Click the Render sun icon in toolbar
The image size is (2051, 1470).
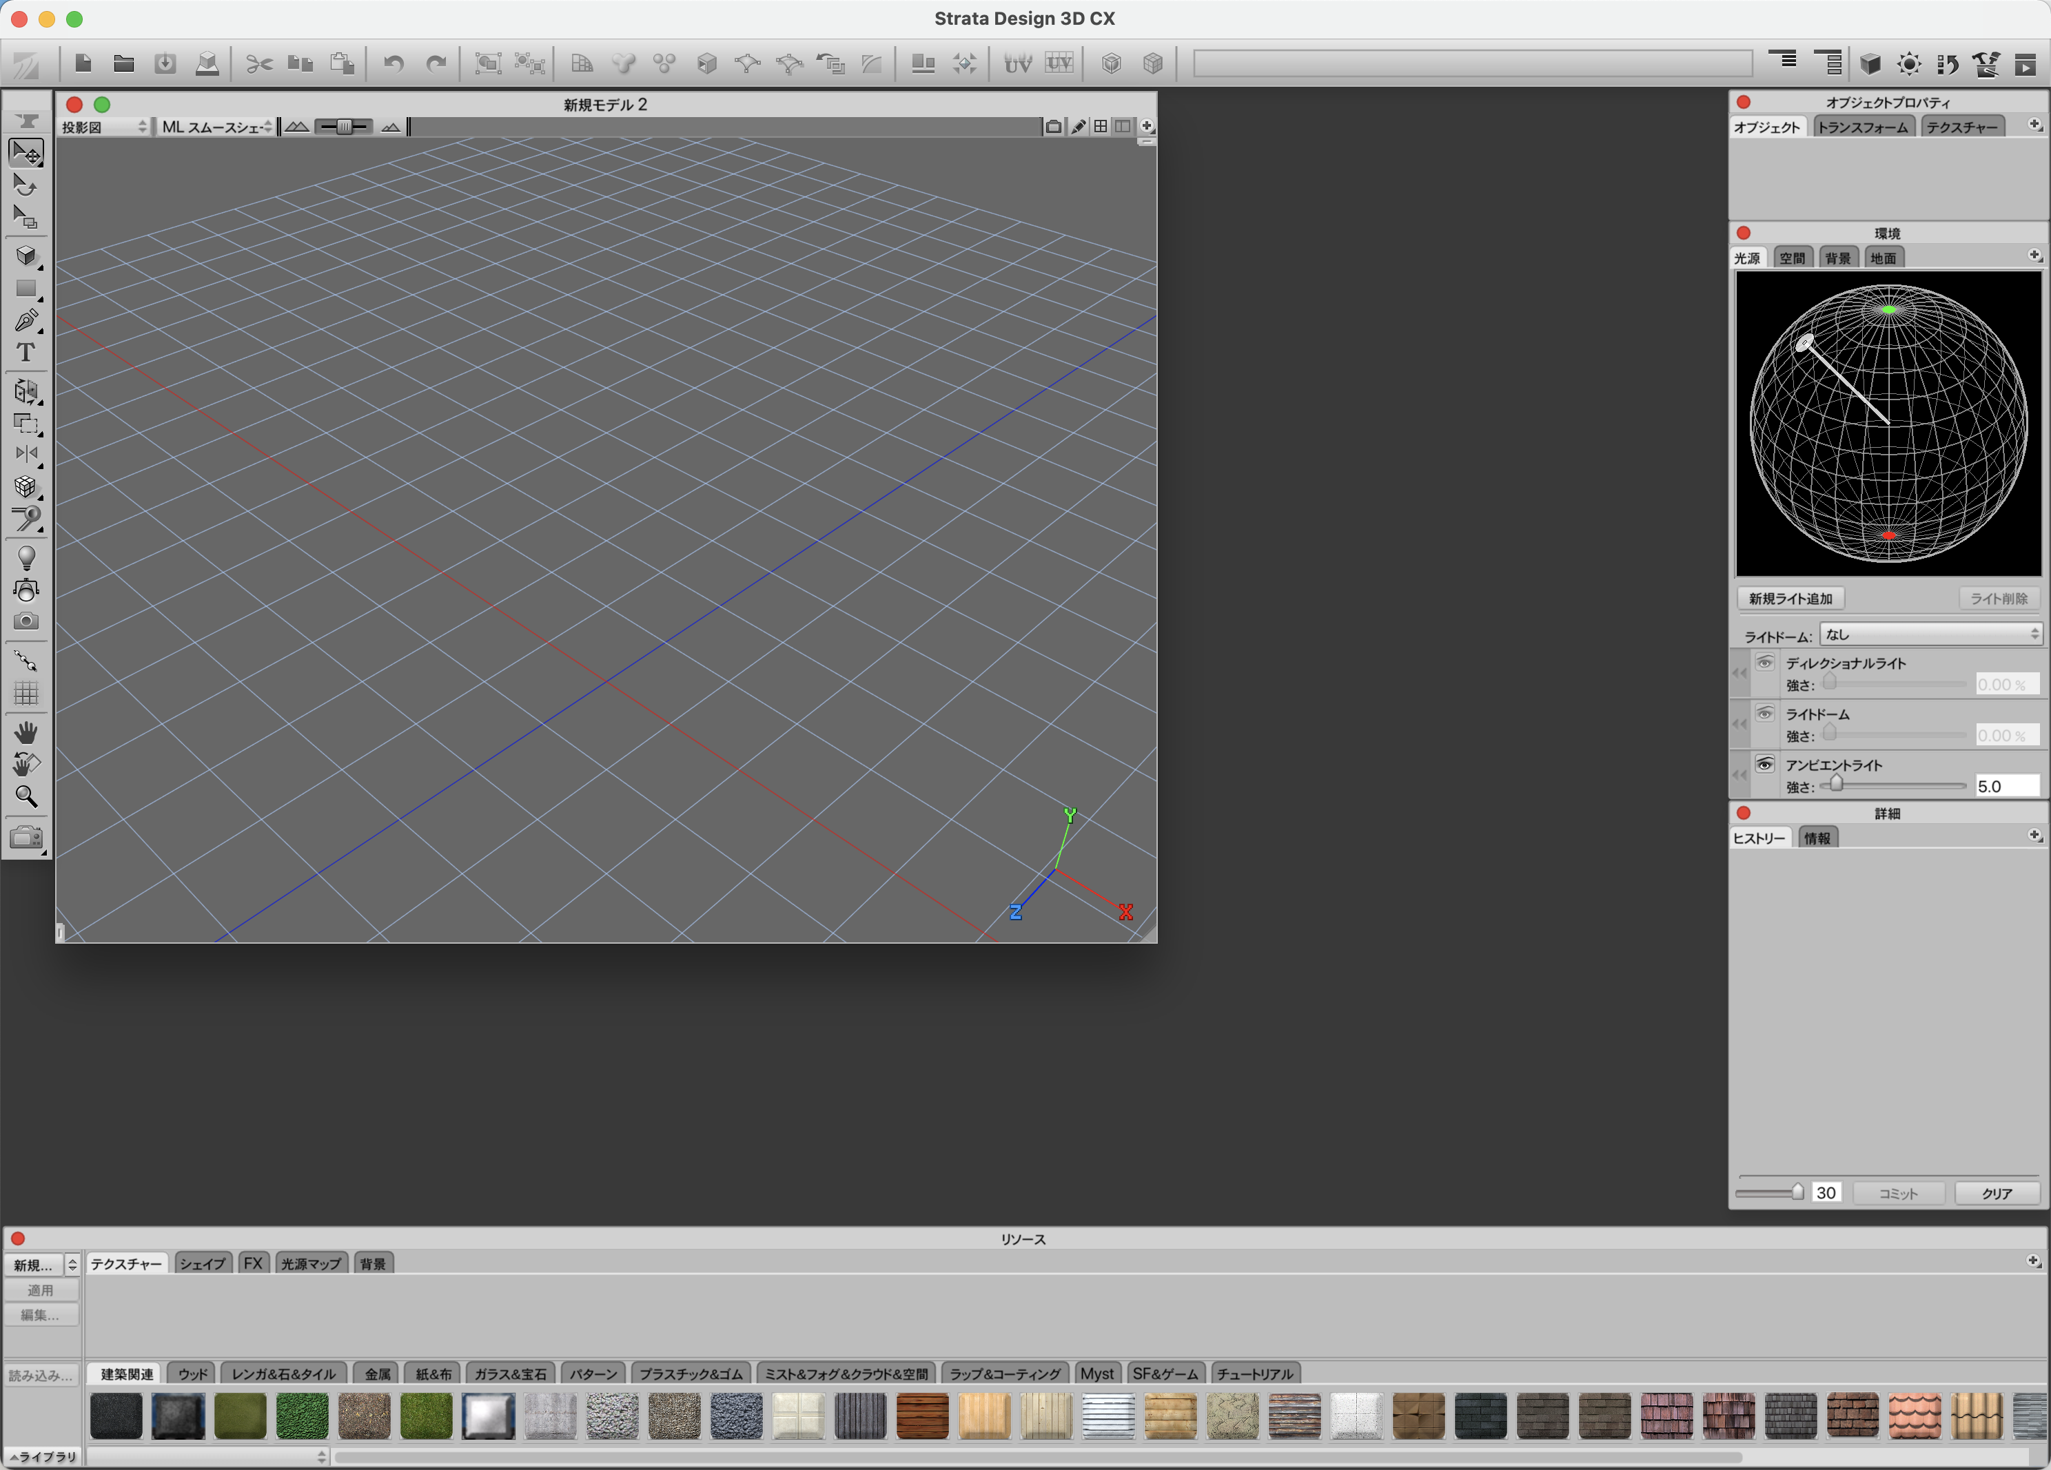click(1909, 63)
